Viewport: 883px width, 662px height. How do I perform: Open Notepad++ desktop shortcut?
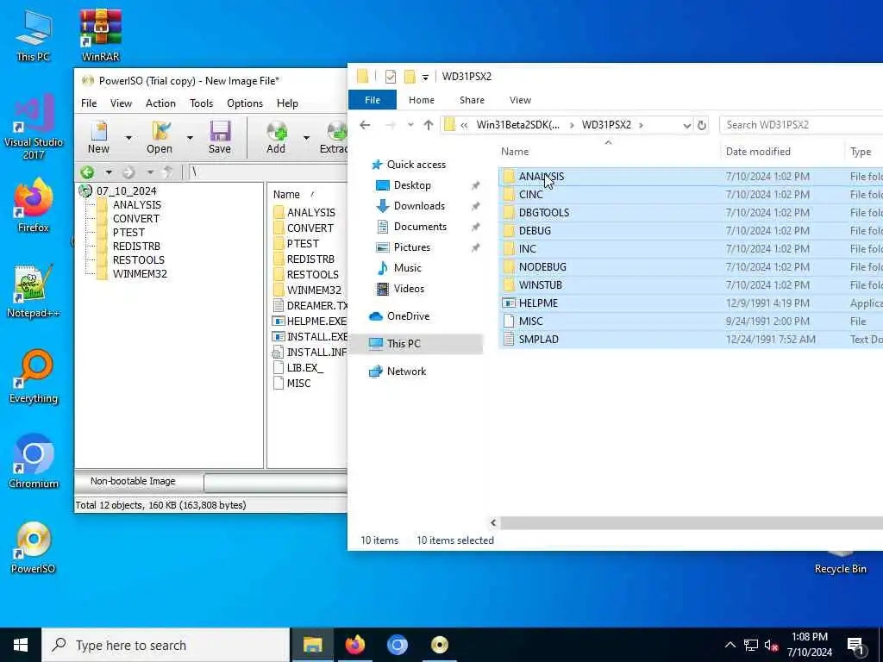[x=34, y=291]
